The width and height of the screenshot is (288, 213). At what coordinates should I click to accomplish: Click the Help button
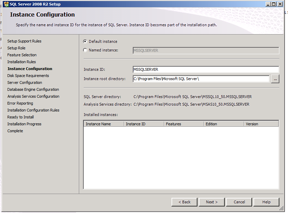(x=266, y=202)
